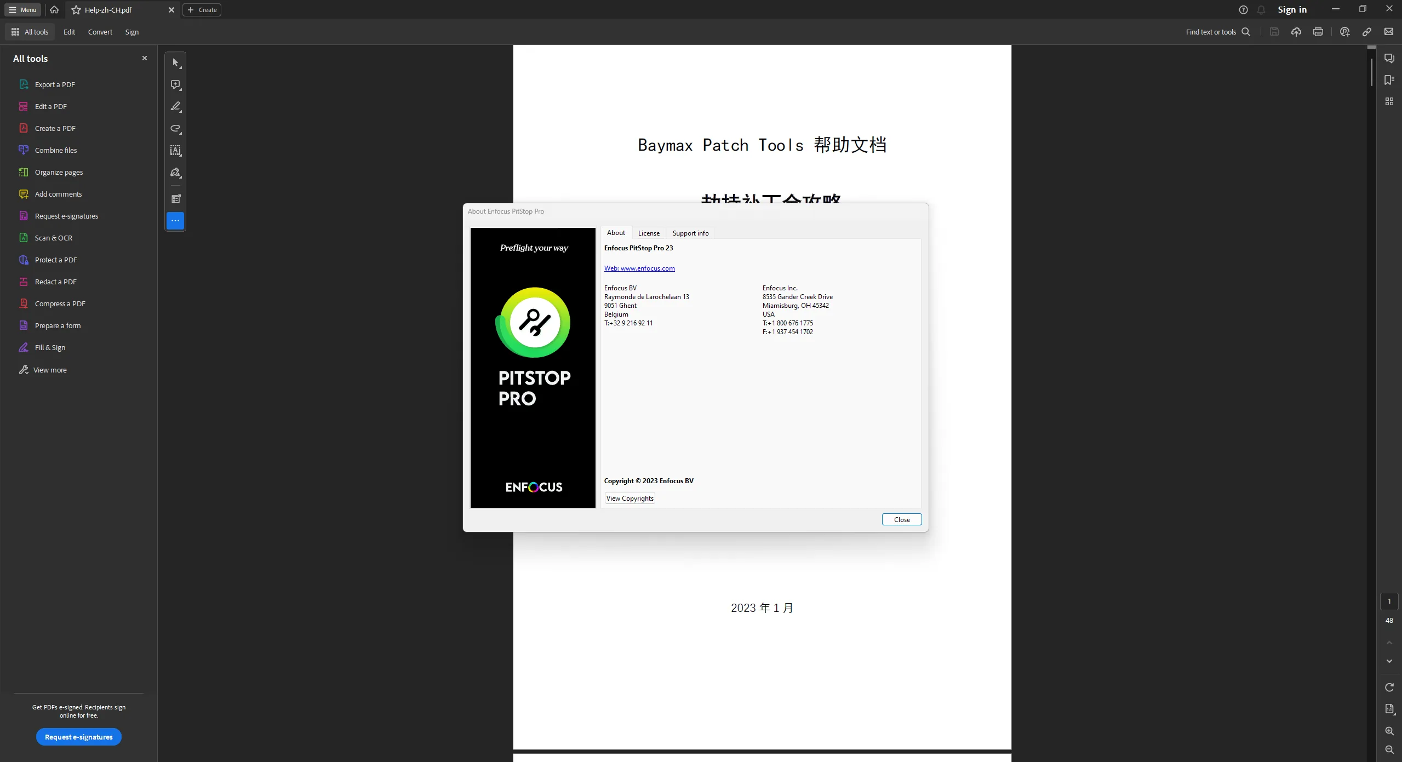Select the freehand draw loop tool
1402x762 pixels.
click(x=175, y=129)
